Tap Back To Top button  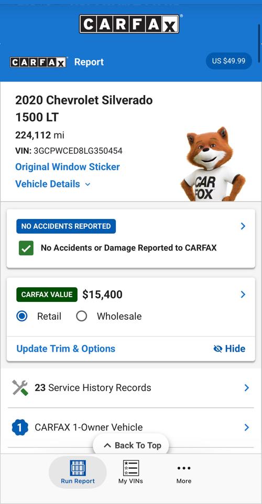tap(131, 445)
